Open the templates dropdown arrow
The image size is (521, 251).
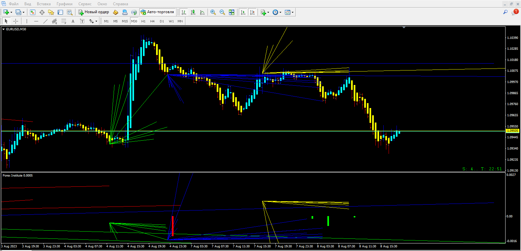coord(292,12)
